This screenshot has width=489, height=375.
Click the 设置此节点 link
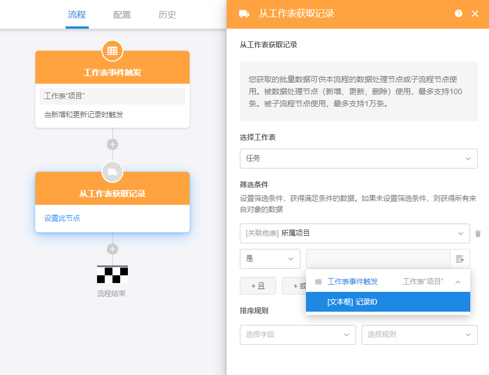[x=62, y=218]
